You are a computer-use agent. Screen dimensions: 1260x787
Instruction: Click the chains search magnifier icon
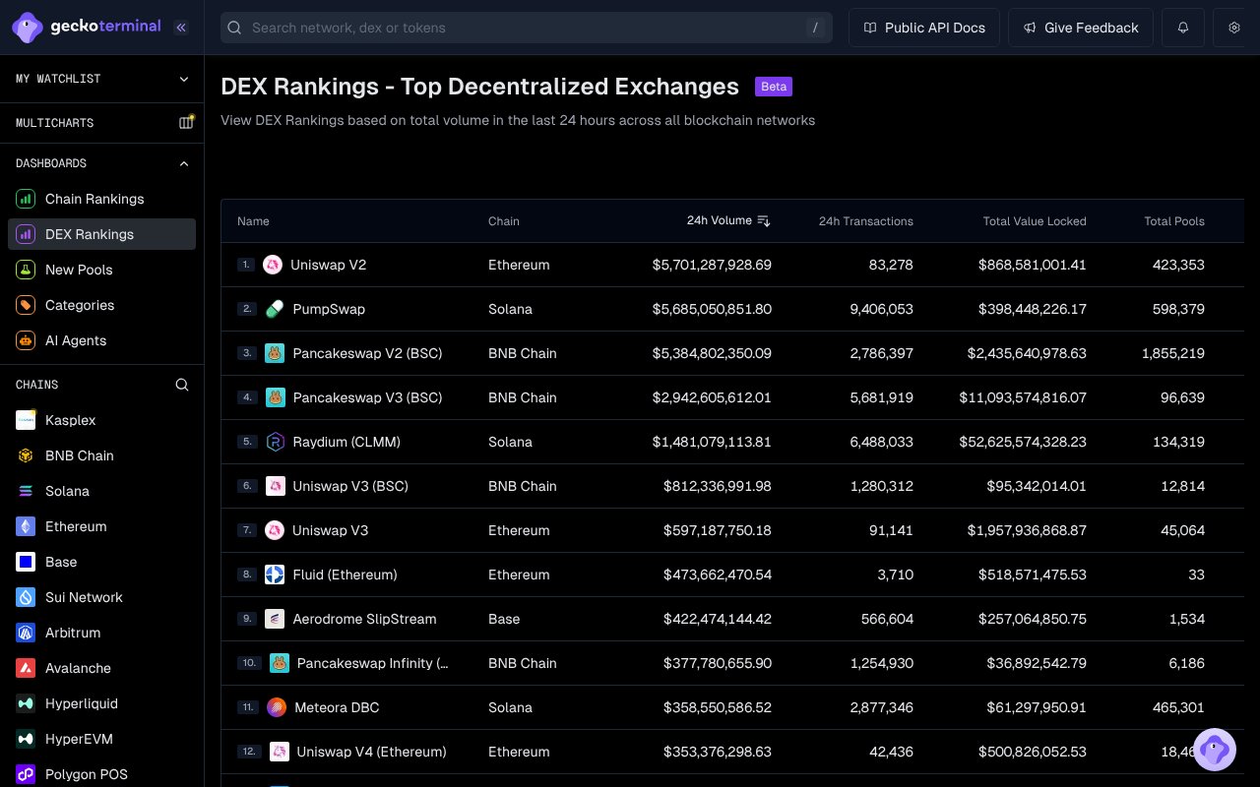click(182, 385)
